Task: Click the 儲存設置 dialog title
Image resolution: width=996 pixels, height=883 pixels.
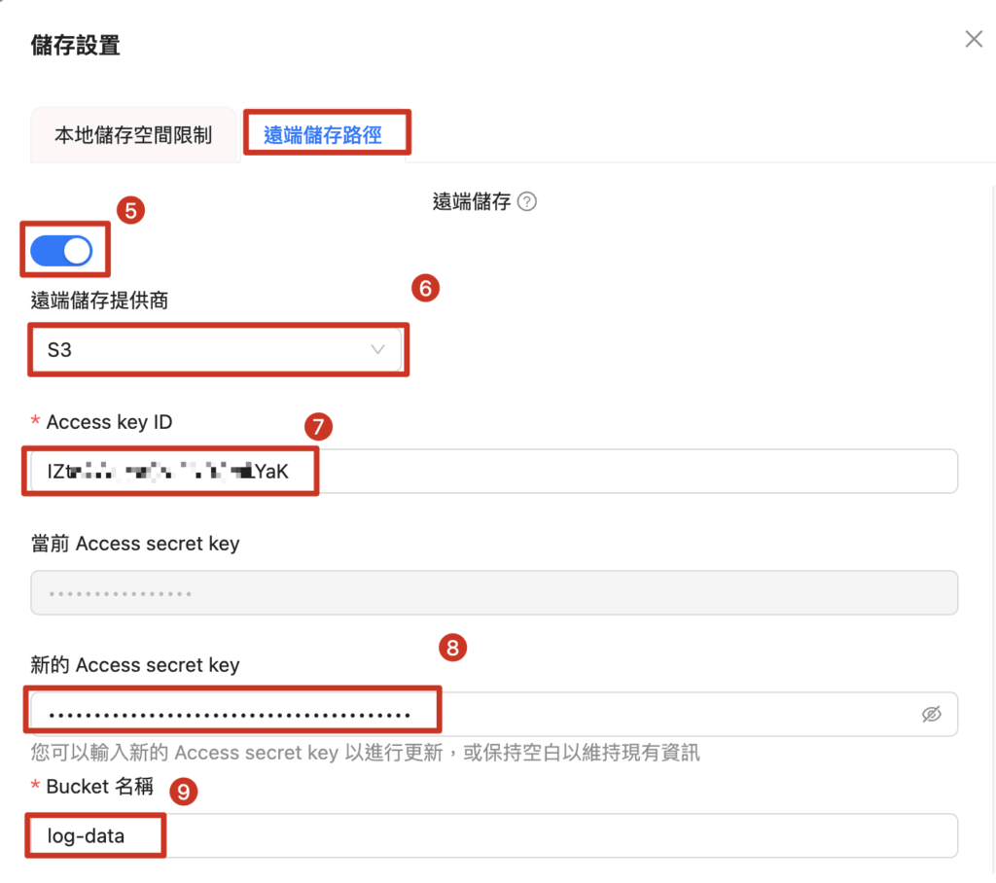Action: [x=76, y=45]
